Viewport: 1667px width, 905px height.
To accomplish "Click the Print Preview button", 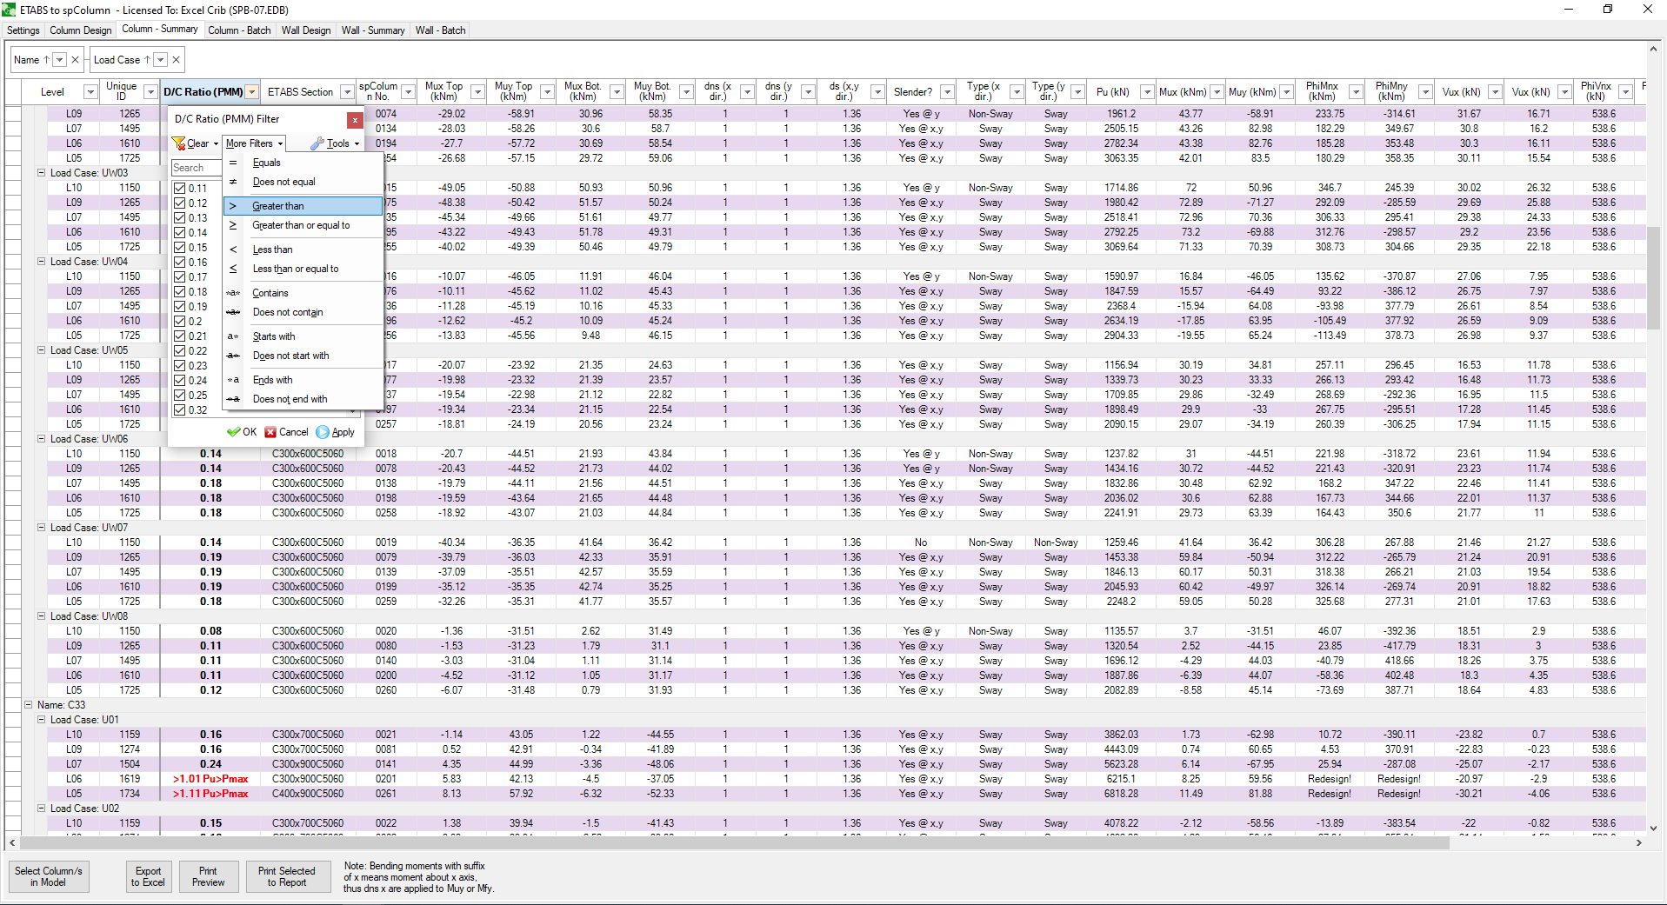I will [208, 876].
